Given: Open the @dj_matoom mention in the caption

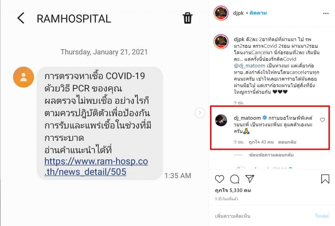Looking at the screenshot, I should coord(249,66).
